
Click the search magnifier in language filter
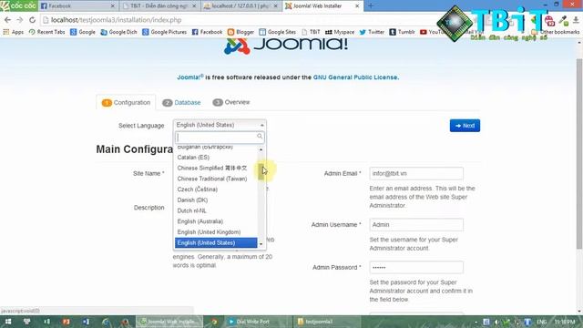260,137
